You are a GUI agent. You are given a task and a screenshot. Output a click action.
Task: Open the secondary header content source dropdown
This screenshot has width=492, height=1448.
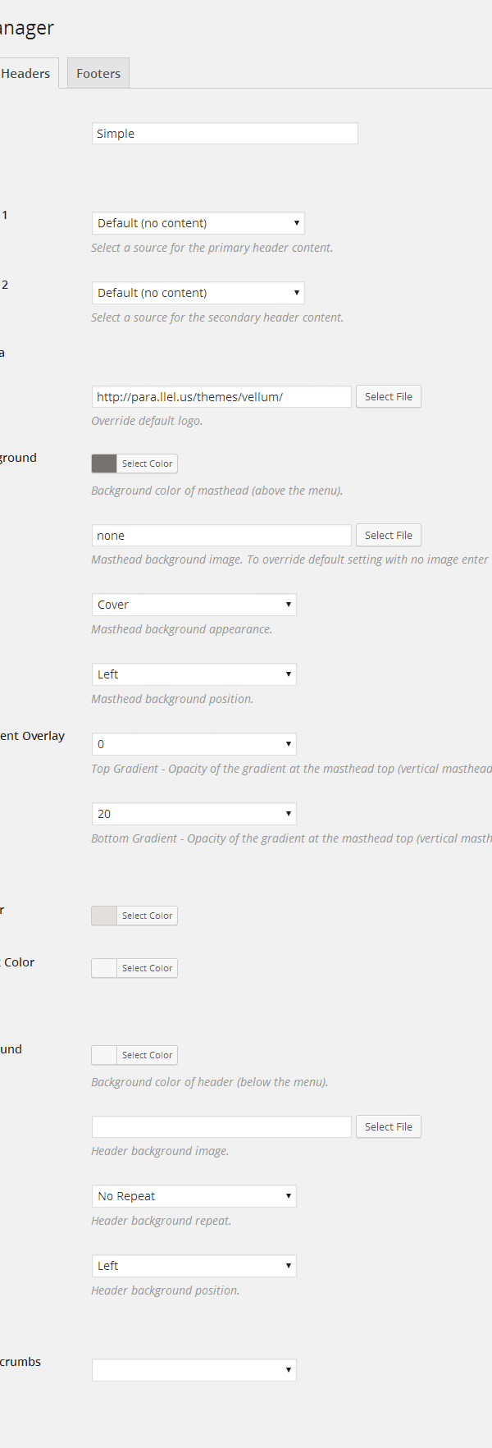tap(198, 293)
